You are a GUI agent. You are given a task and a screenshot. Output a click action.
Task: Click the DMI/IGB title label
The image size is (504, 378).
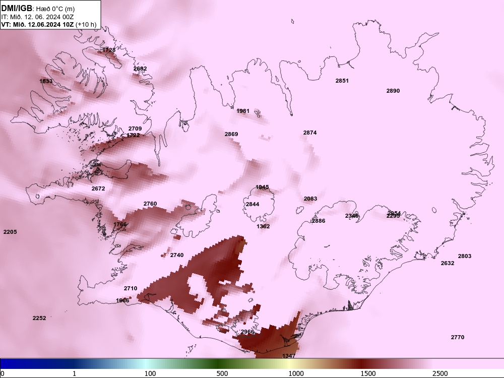pos(17,9)
